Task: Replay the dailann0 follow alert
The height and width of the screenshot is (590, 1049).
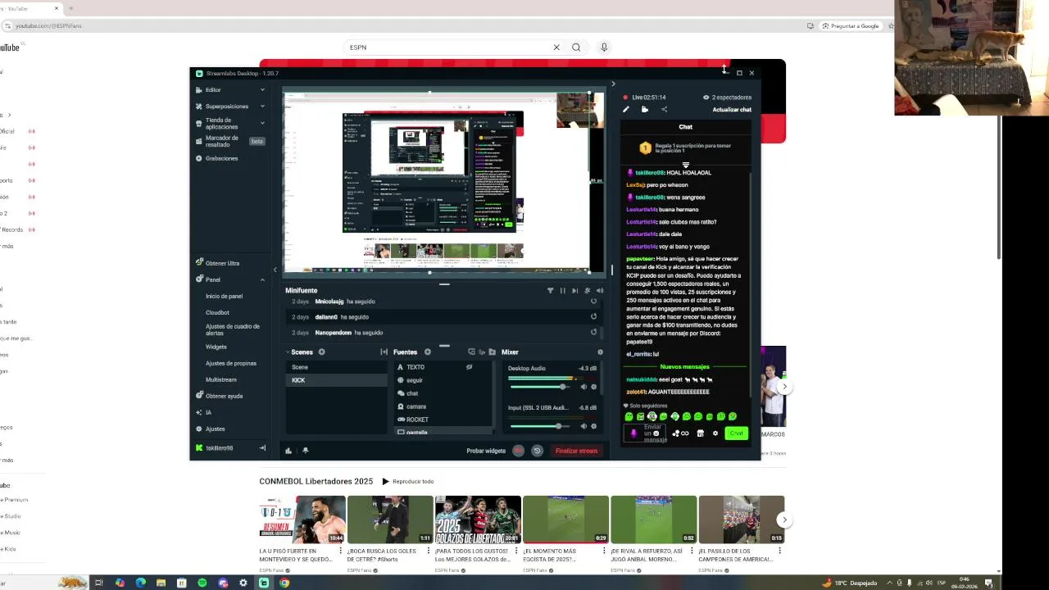Action: (593, 316)
